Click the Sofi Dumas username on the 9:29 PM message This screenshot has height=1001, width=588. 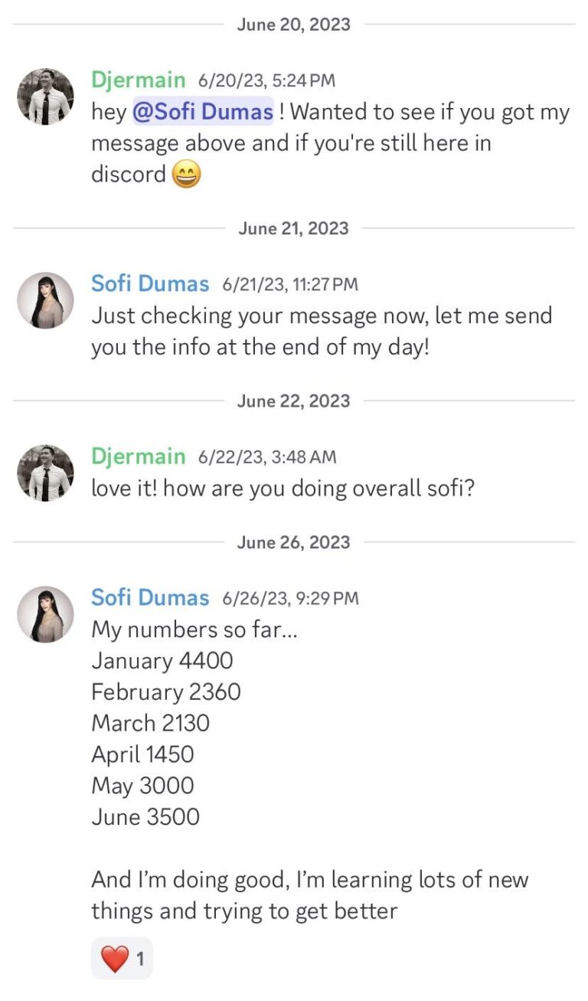(x=150, y=597)
